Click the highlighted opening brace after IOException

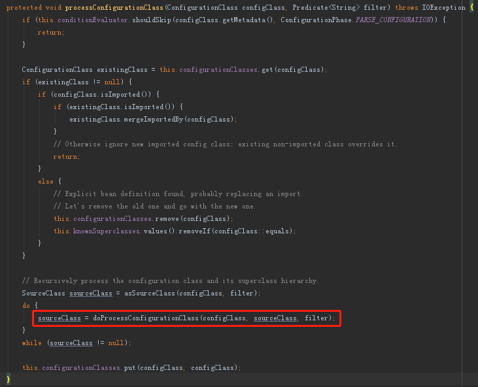coord(472,7)
